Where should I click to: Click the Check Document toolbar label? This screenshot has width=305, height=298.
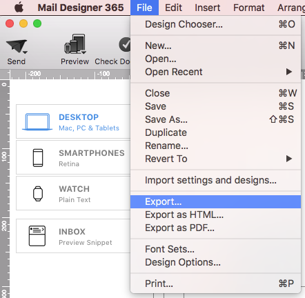112,61
